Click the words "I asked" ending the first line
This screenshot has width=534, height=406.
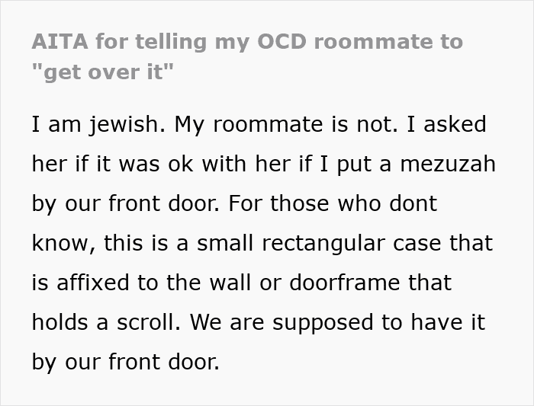[x=446, y=124]
